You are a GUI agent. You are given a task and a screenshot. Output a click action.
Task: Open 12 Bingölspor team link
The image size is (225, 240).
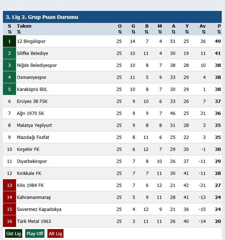tap(31, 41)
